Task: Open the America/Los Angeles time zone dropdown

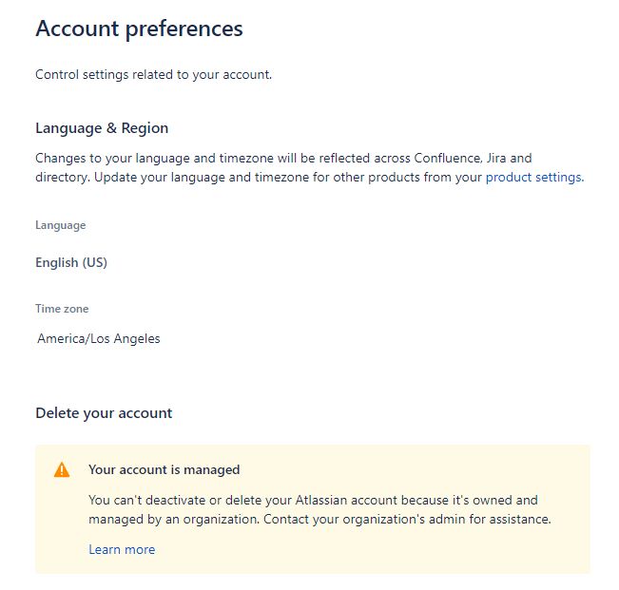Action: click(x=99, y=338)
